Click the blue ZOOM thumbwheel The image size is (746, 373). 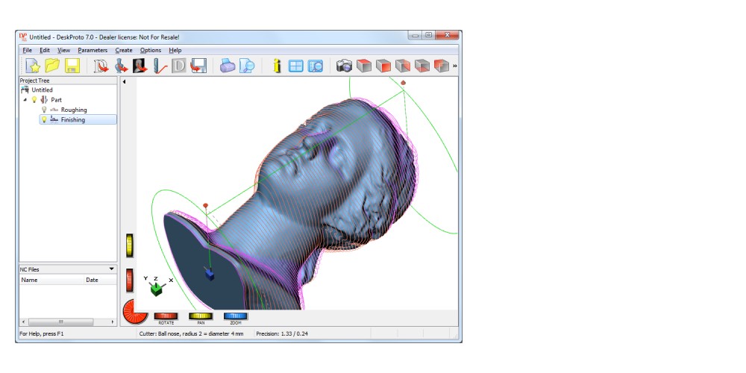point(236,316)
